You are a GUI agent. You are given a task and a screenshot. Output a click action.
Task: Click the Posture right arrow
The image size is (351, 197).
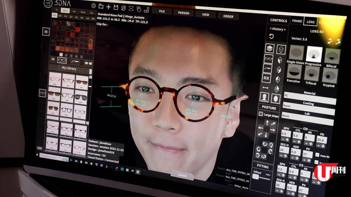(x=272, y=130)
